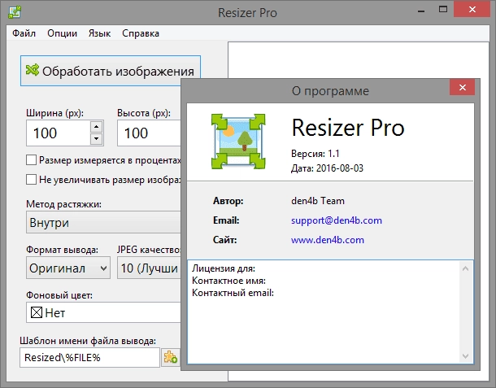This screenshot has width=496, height=388.
Task: Open the JPEG качество dropdown
Action: coord(149,268)
